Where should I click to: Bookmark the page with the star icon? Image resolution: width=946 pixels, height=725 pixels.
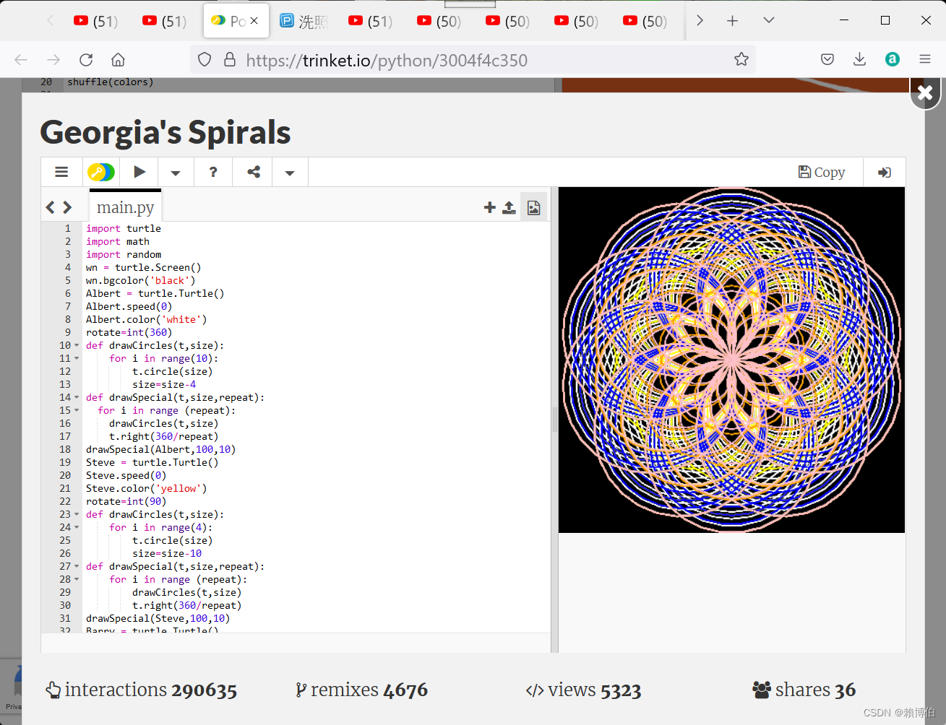point(741,59)
